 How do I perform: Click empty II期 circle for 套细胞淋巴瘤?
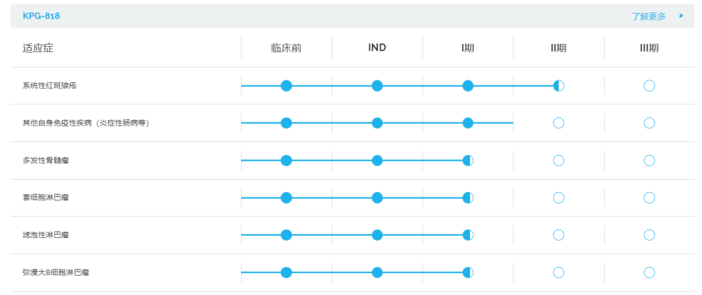click(x=558, y=197)
